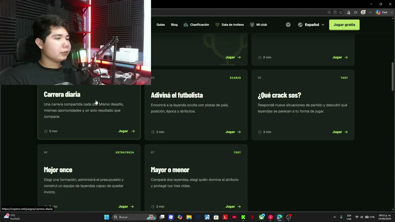Click the Mayor o menor heading

170,170
